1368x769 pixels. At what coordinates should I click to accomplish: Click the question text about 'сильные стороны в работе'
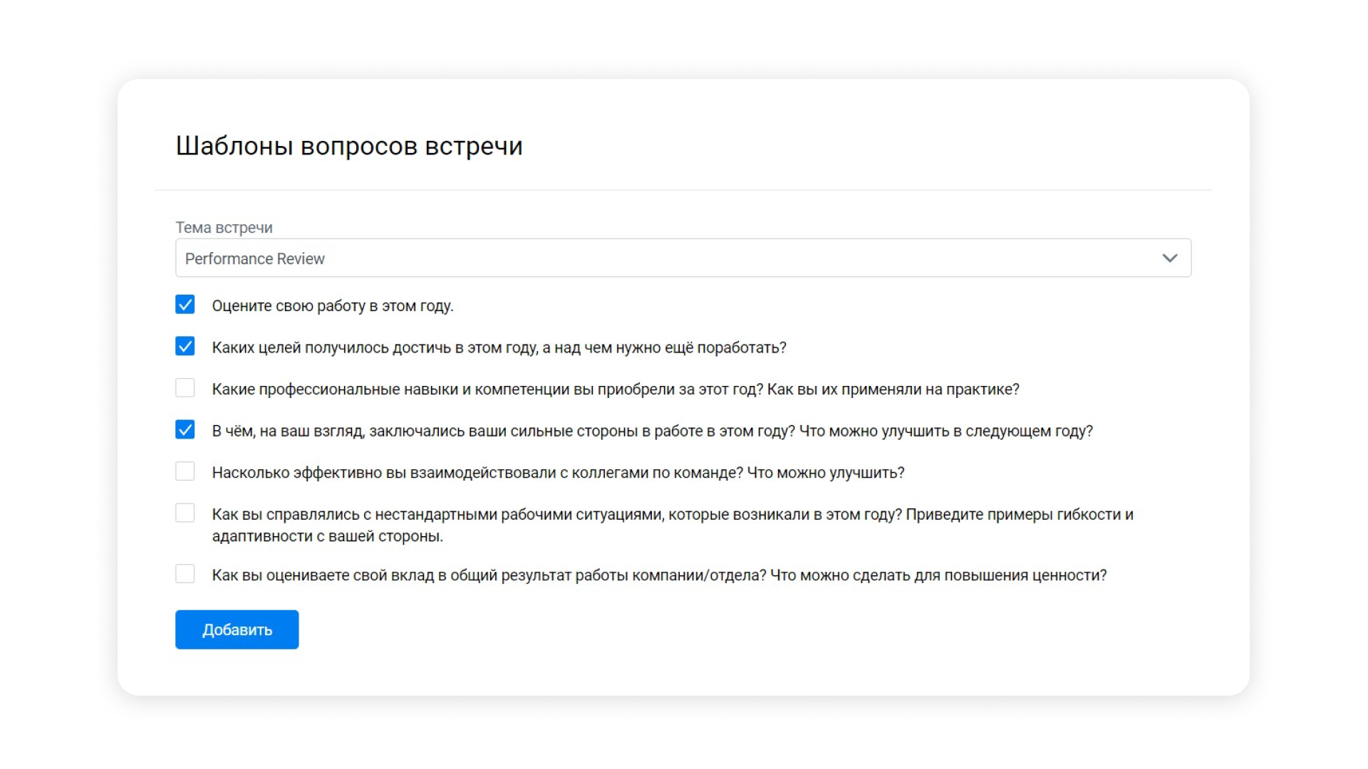coord(652,431)
